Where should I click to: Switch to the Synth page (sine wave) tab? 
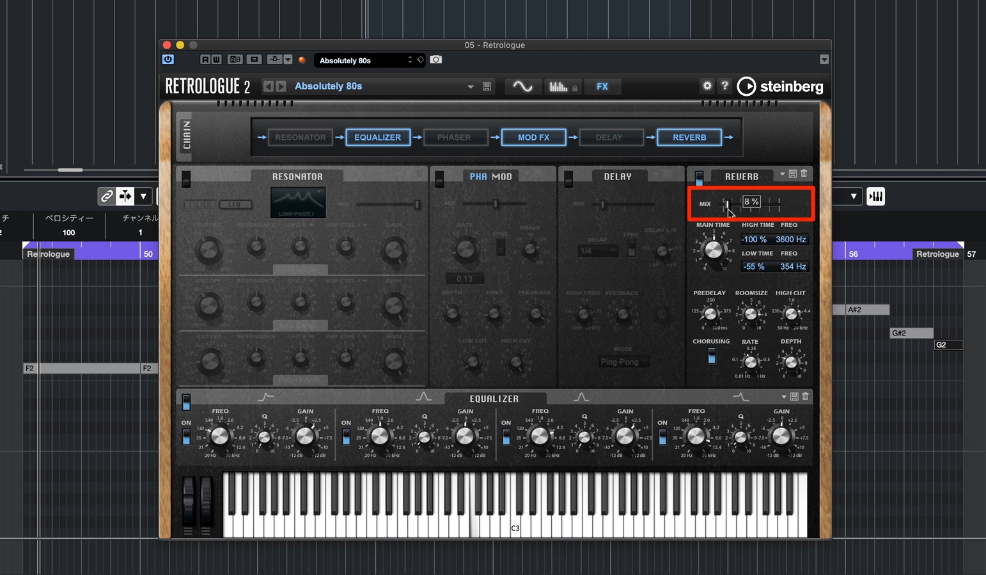[523, 86]
